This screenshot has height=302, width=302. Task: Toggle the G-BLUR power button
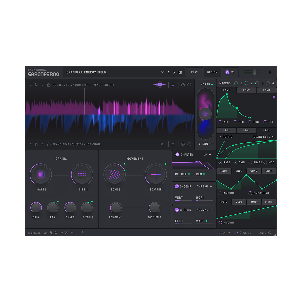pyautogui.click(x=177, y=210)
